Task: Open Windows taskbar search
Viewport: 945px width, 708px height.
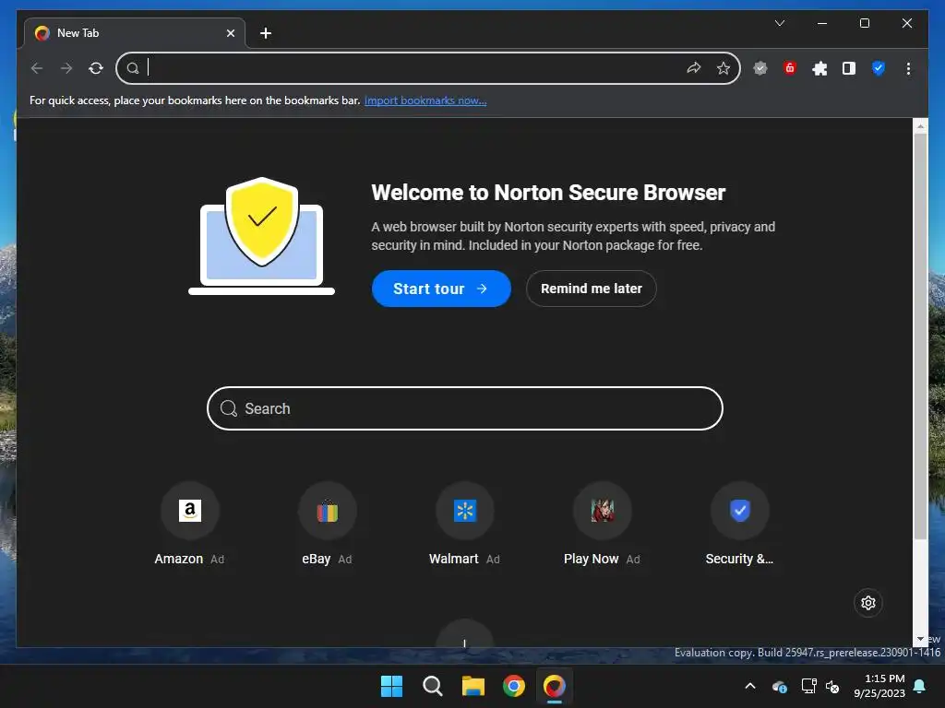Action: 432,686
